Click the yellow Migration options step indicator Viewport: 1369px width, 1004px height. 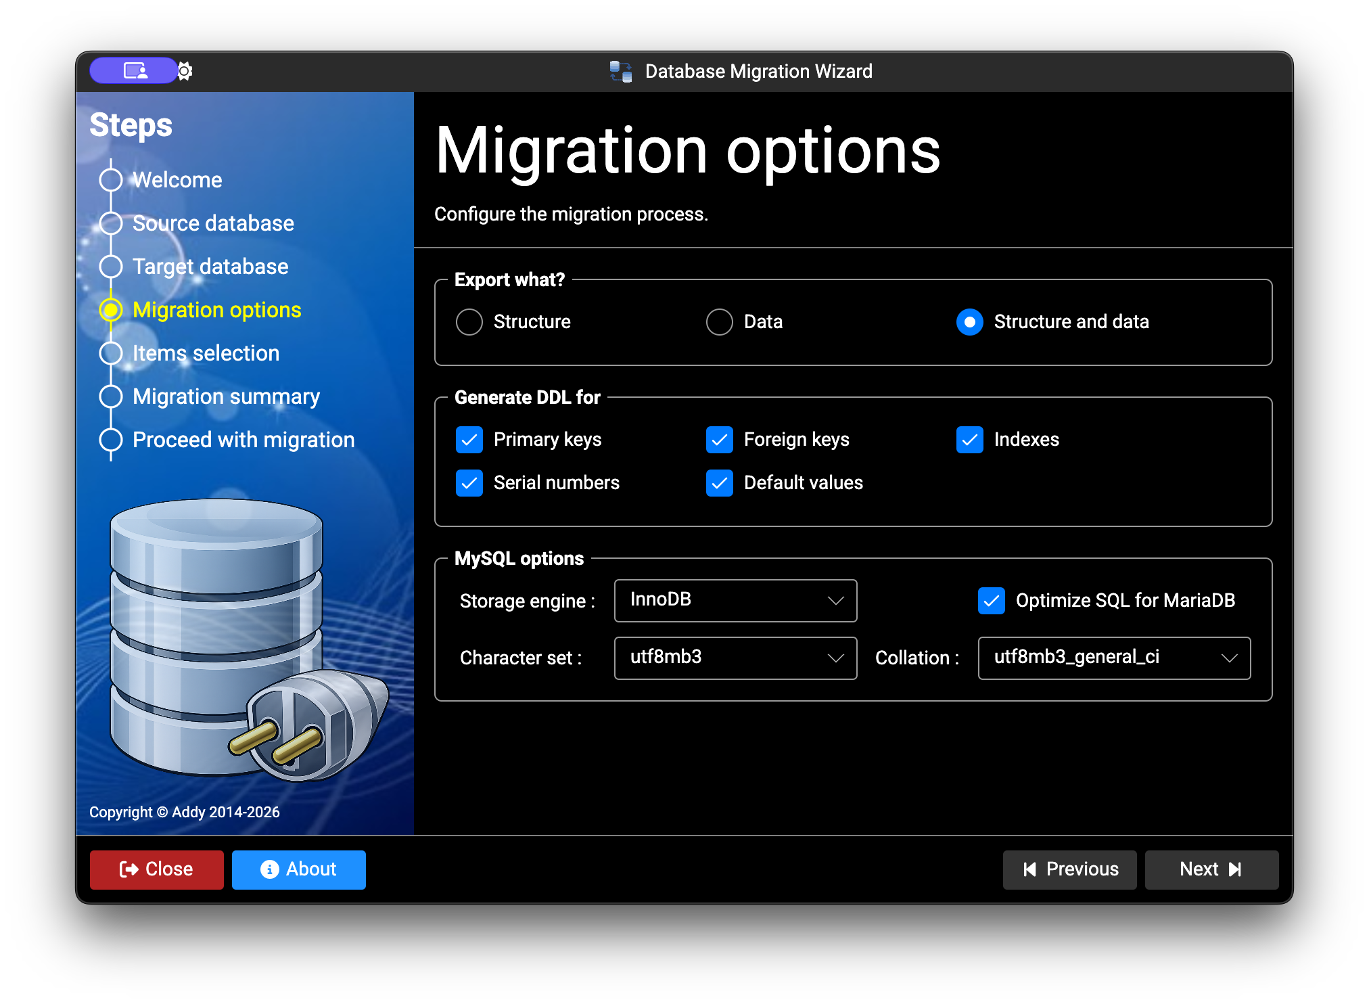111,310
